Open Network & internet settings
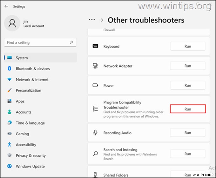 point(40,79)
